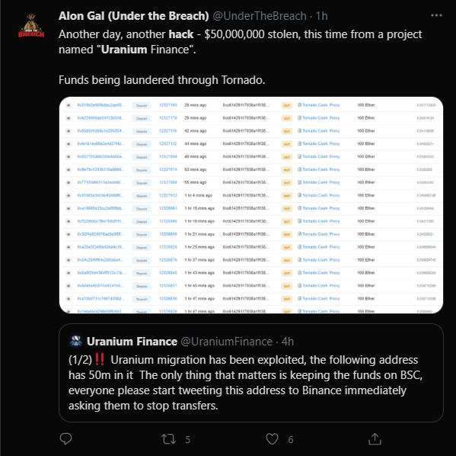Click the bold Uranium word in tweet

124,50
